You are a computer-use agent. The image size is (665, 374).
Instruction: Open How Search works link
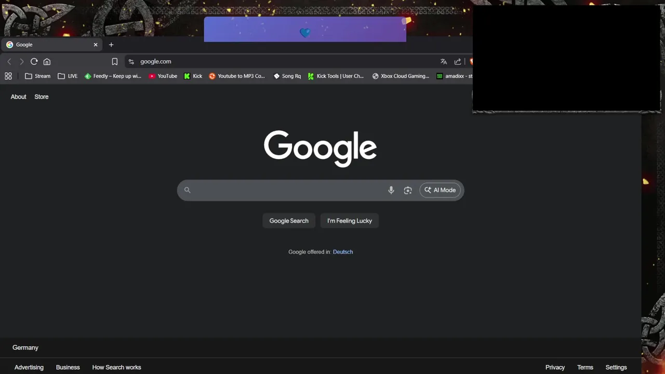tap(117, 367)
